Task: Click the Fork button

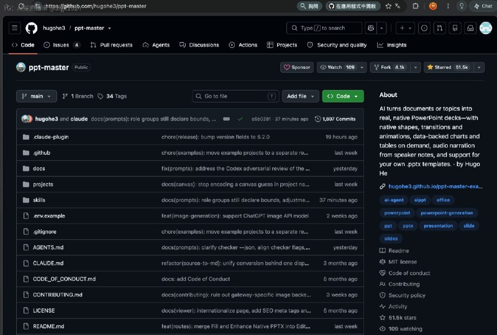Action: pos(390,67)
